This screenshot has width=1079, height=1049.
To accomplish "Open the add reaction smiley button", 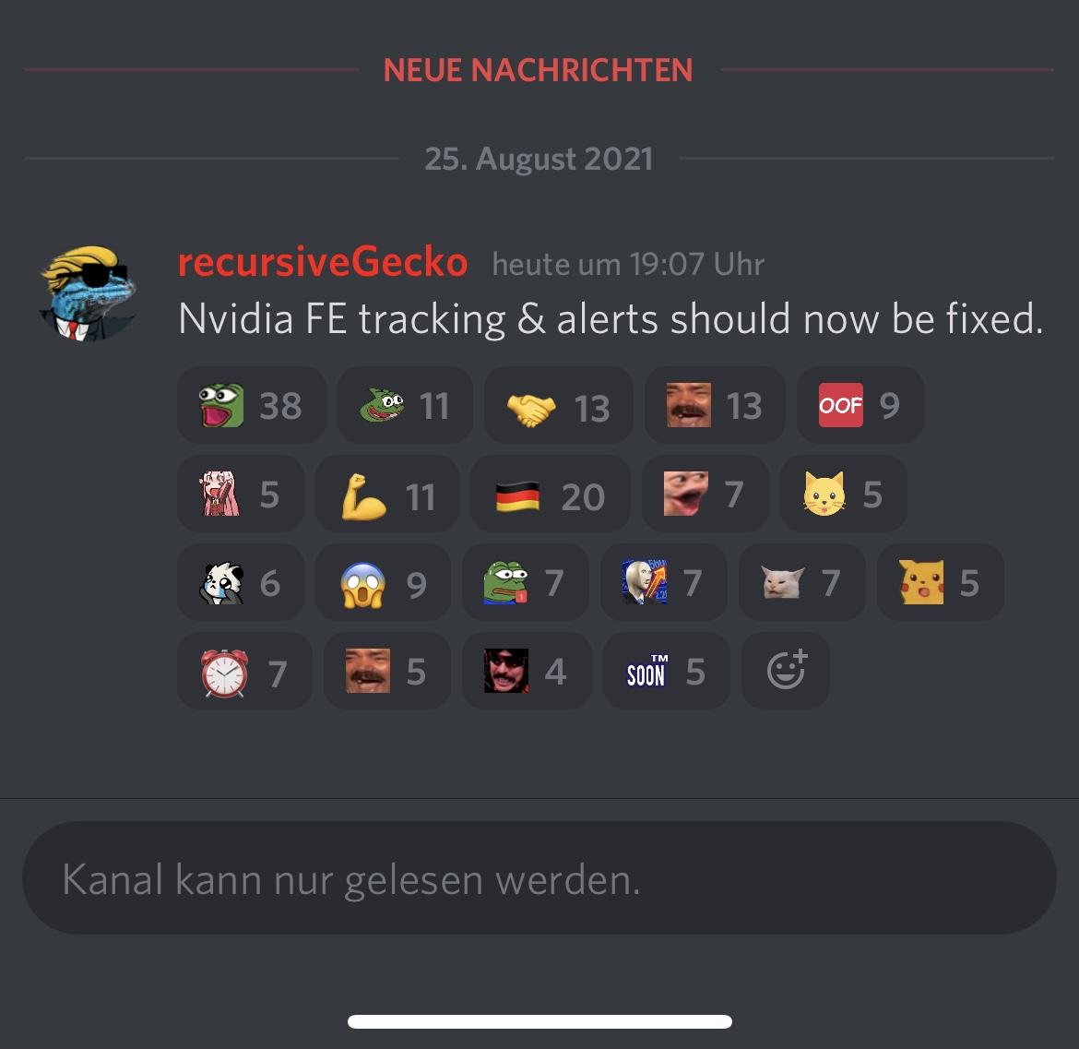I will click(x=785, y=671).
